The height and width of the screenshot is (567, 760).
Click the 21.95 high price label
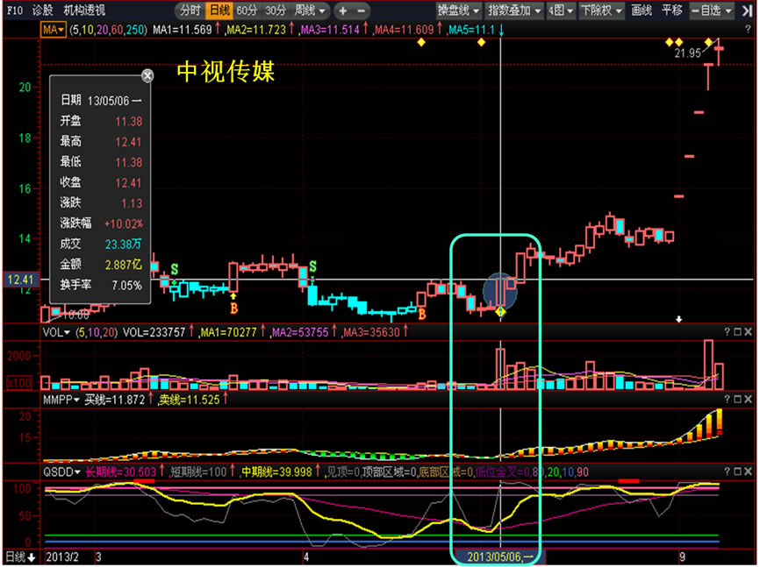688,53
